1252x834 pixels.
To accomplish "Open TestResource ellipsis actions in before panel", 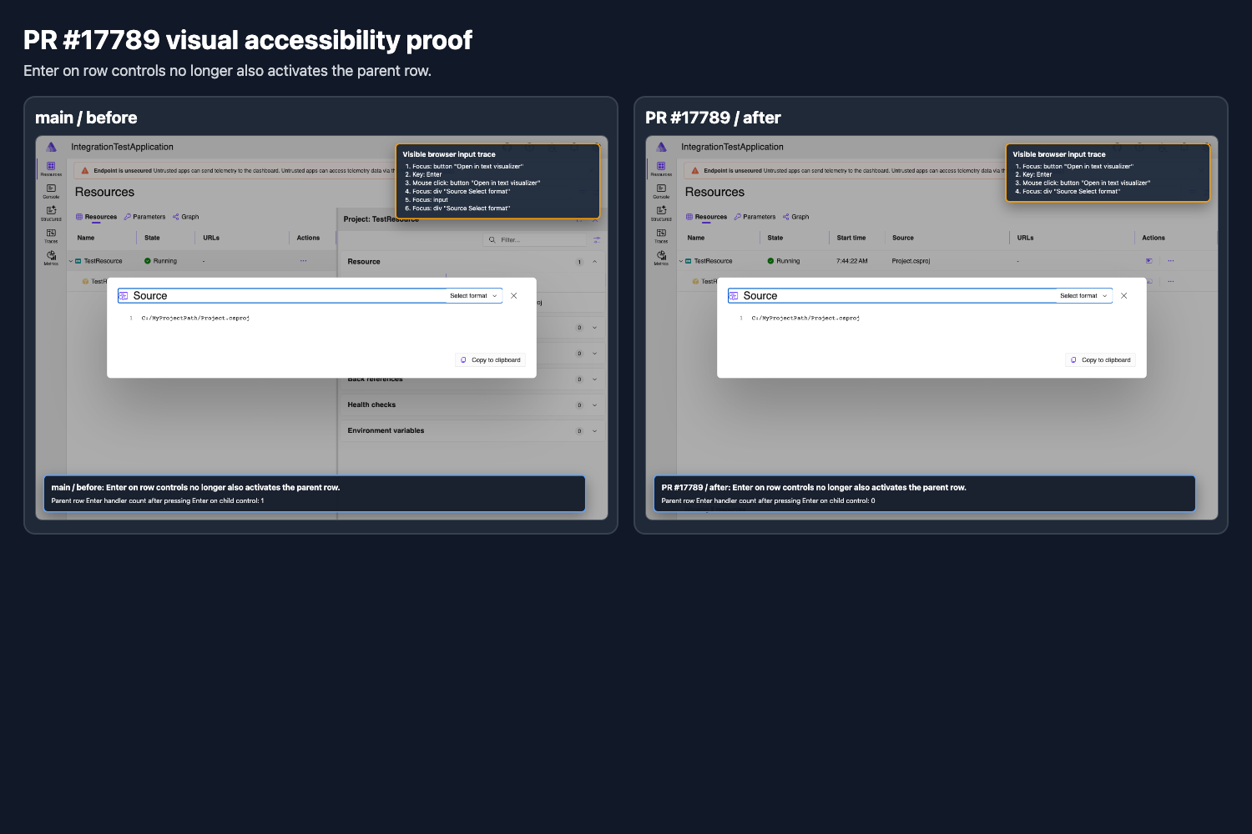I will 303,261.
